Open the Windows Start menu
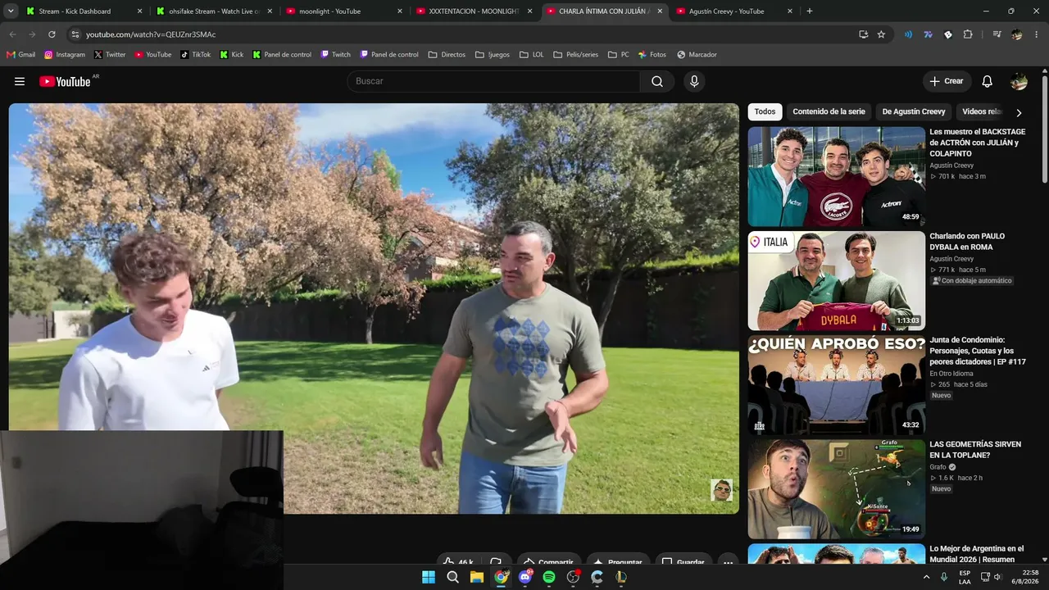 click(x=429, y=577)
